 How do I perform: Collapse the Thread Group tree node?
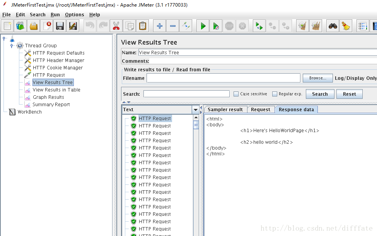(x=12, y=46)
